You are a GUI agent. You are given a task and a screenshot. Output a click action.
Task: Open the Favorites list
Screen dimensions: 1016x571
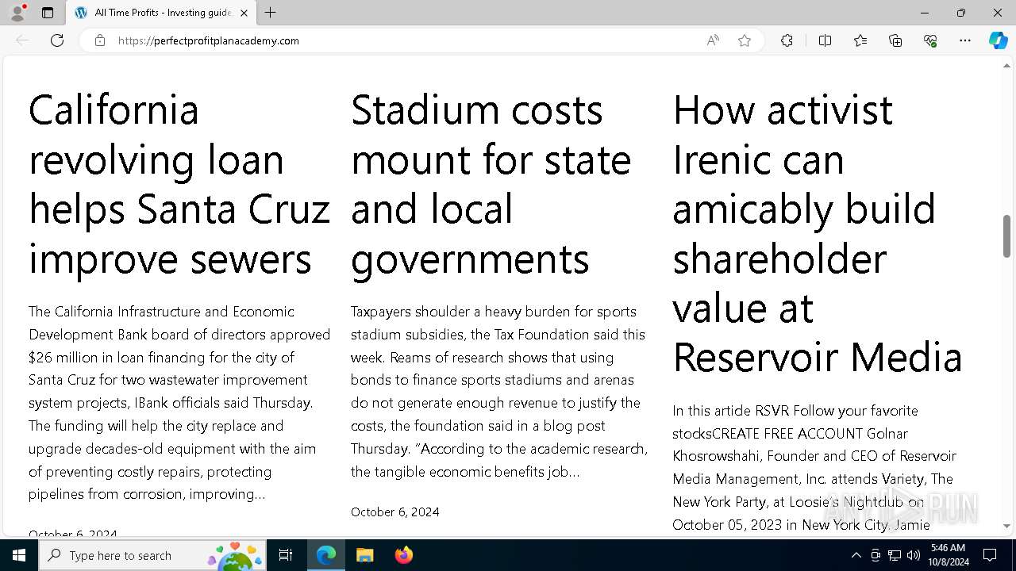[860, 40]
